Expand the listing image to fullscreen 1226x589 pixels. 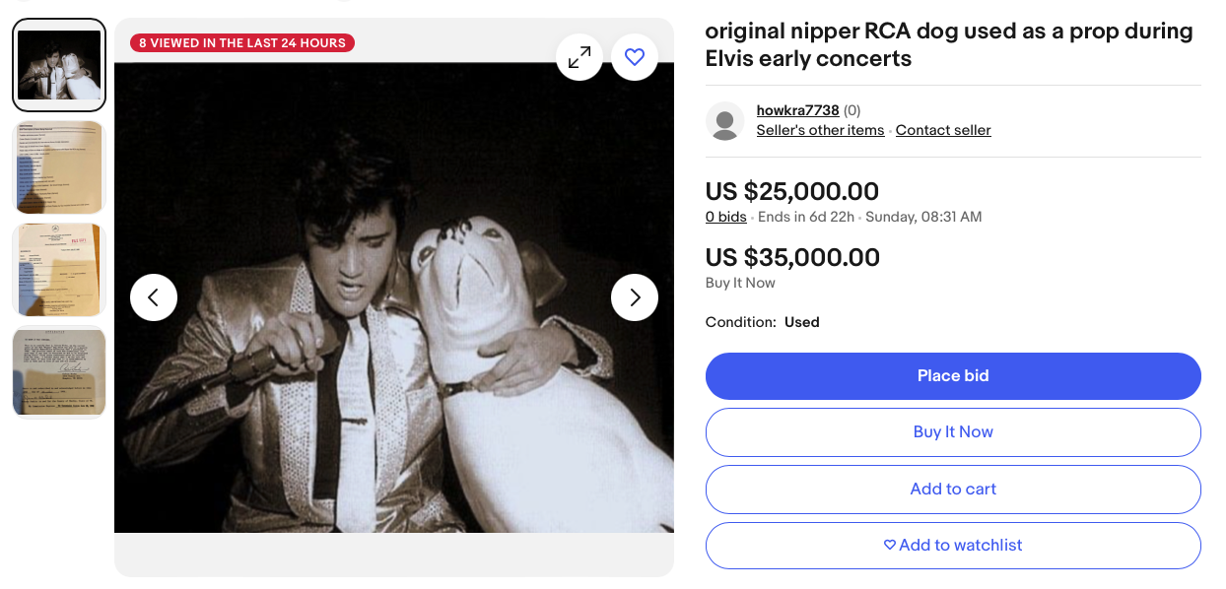point(579,57)
